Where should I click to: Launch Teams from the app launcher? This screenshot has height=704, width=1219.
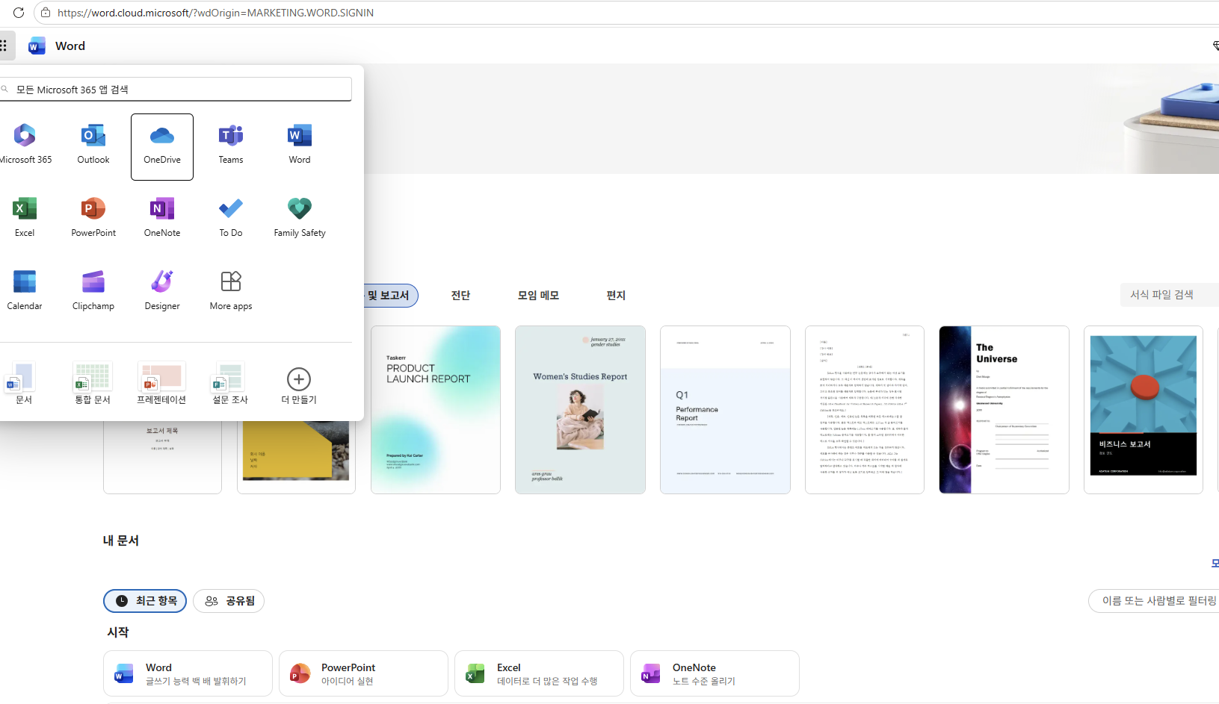pos(231,145)
